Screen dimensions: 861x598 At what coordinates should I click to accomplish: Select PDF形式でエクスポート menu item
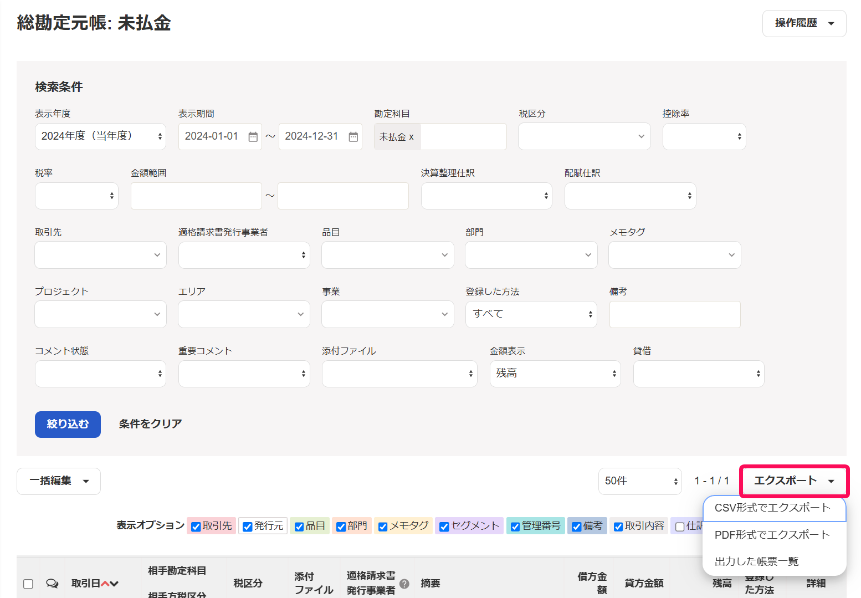point(774,535)
